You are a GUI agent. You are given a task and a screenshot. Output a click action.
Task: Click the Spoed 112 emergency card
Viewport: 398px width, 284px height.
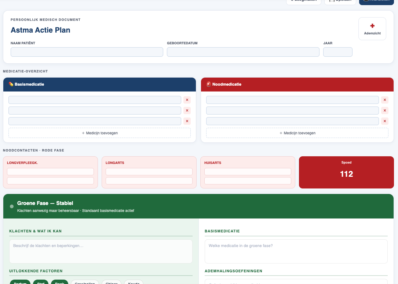[346, 172]
